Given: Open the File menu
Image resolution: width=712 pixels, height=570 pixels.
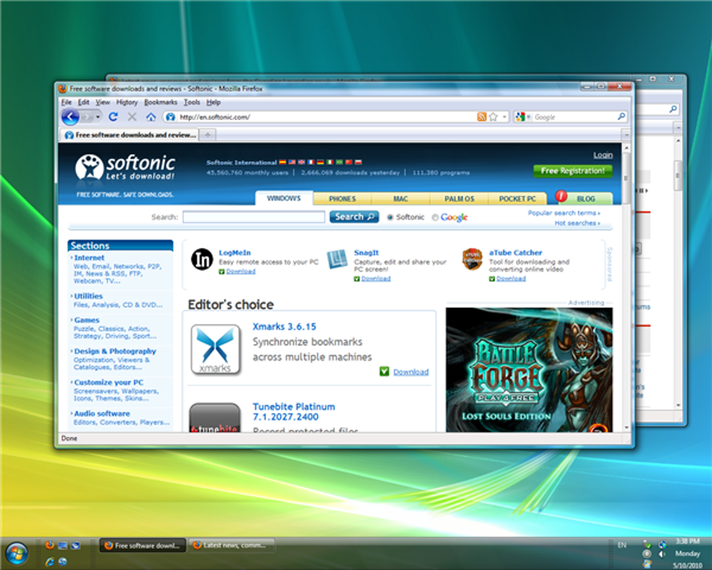Looking at the screenshot, I should 66,102.
